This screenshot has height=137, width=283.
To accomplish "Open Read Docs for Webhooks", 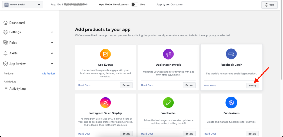I will coord(147,134).
